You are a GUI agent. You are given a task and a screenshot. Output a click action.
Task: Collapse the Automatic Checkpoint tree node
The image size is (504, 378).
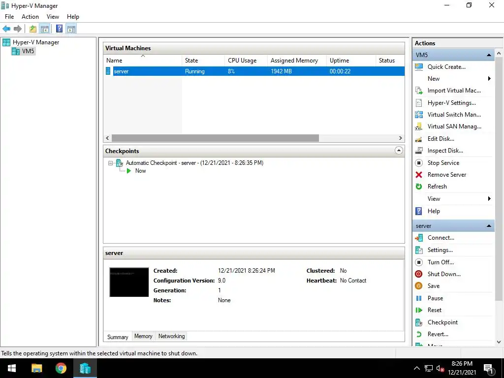tap(111, 163)
